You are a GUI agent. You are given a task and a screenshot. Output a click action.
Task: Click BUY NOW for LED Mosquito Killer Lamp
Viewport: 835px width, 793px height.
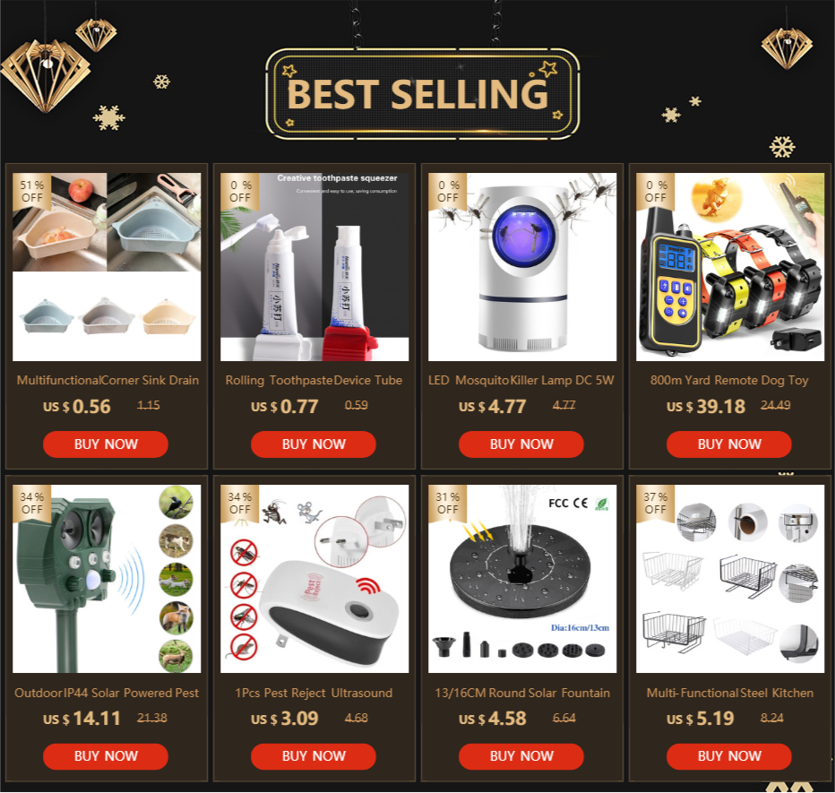coord(521,444)
